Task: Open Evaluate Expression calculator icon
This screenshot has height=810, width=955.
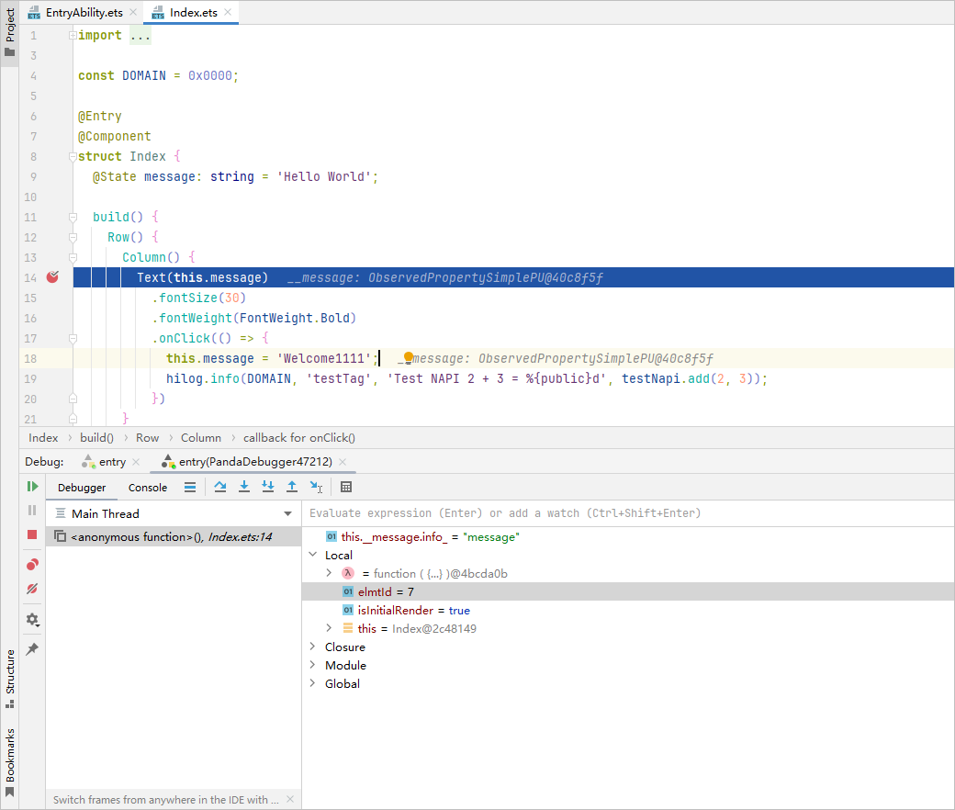Action: click(346, 487)
